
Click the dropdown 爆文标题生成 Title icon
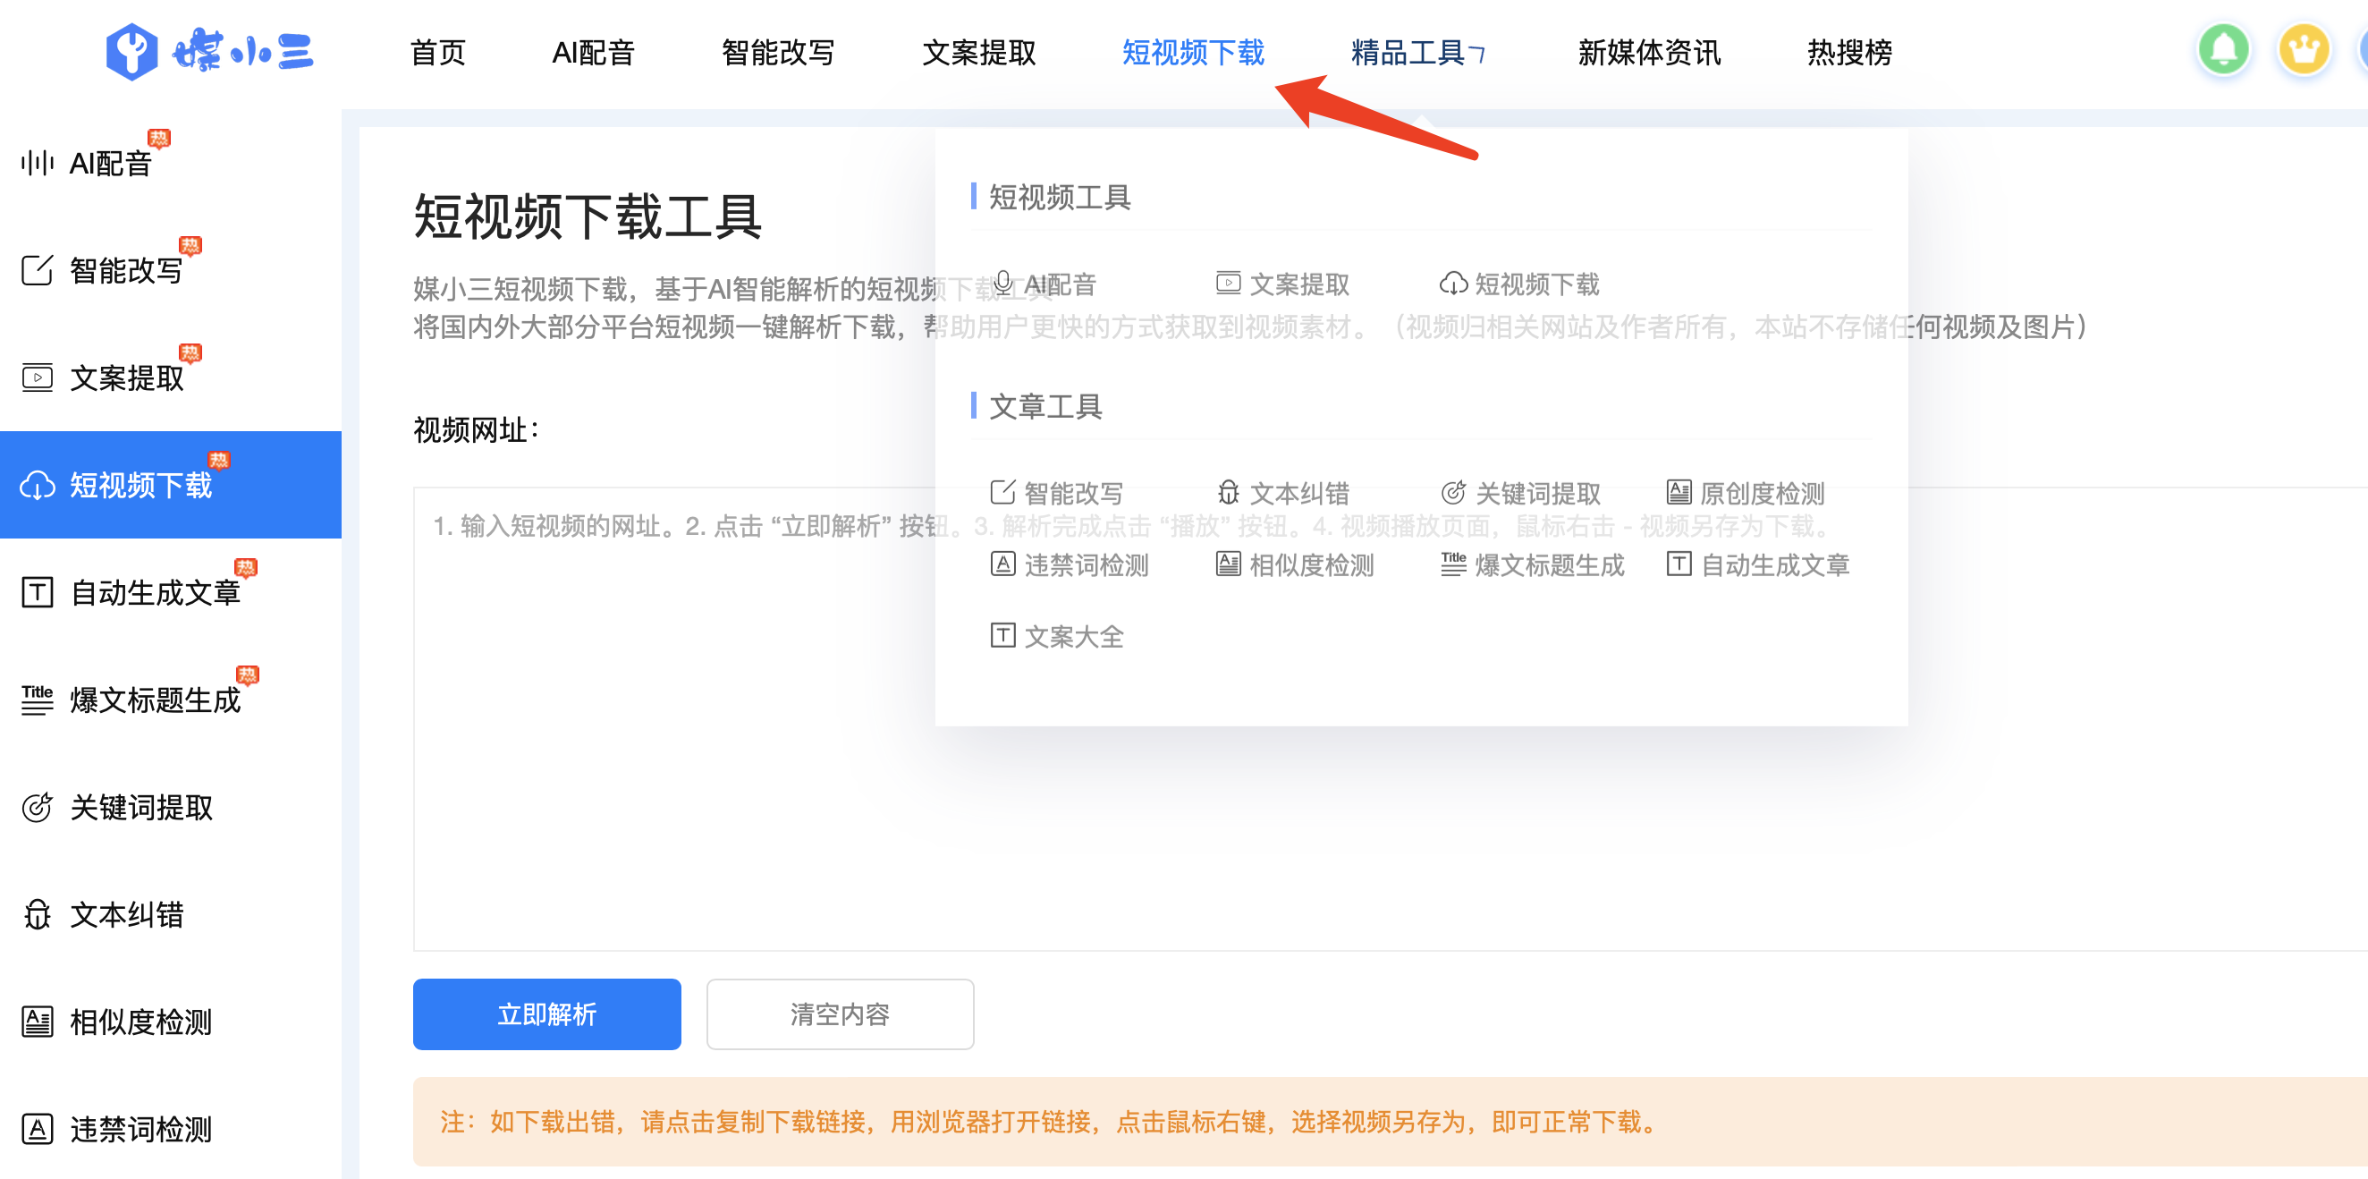click(x=1453, y=564)
